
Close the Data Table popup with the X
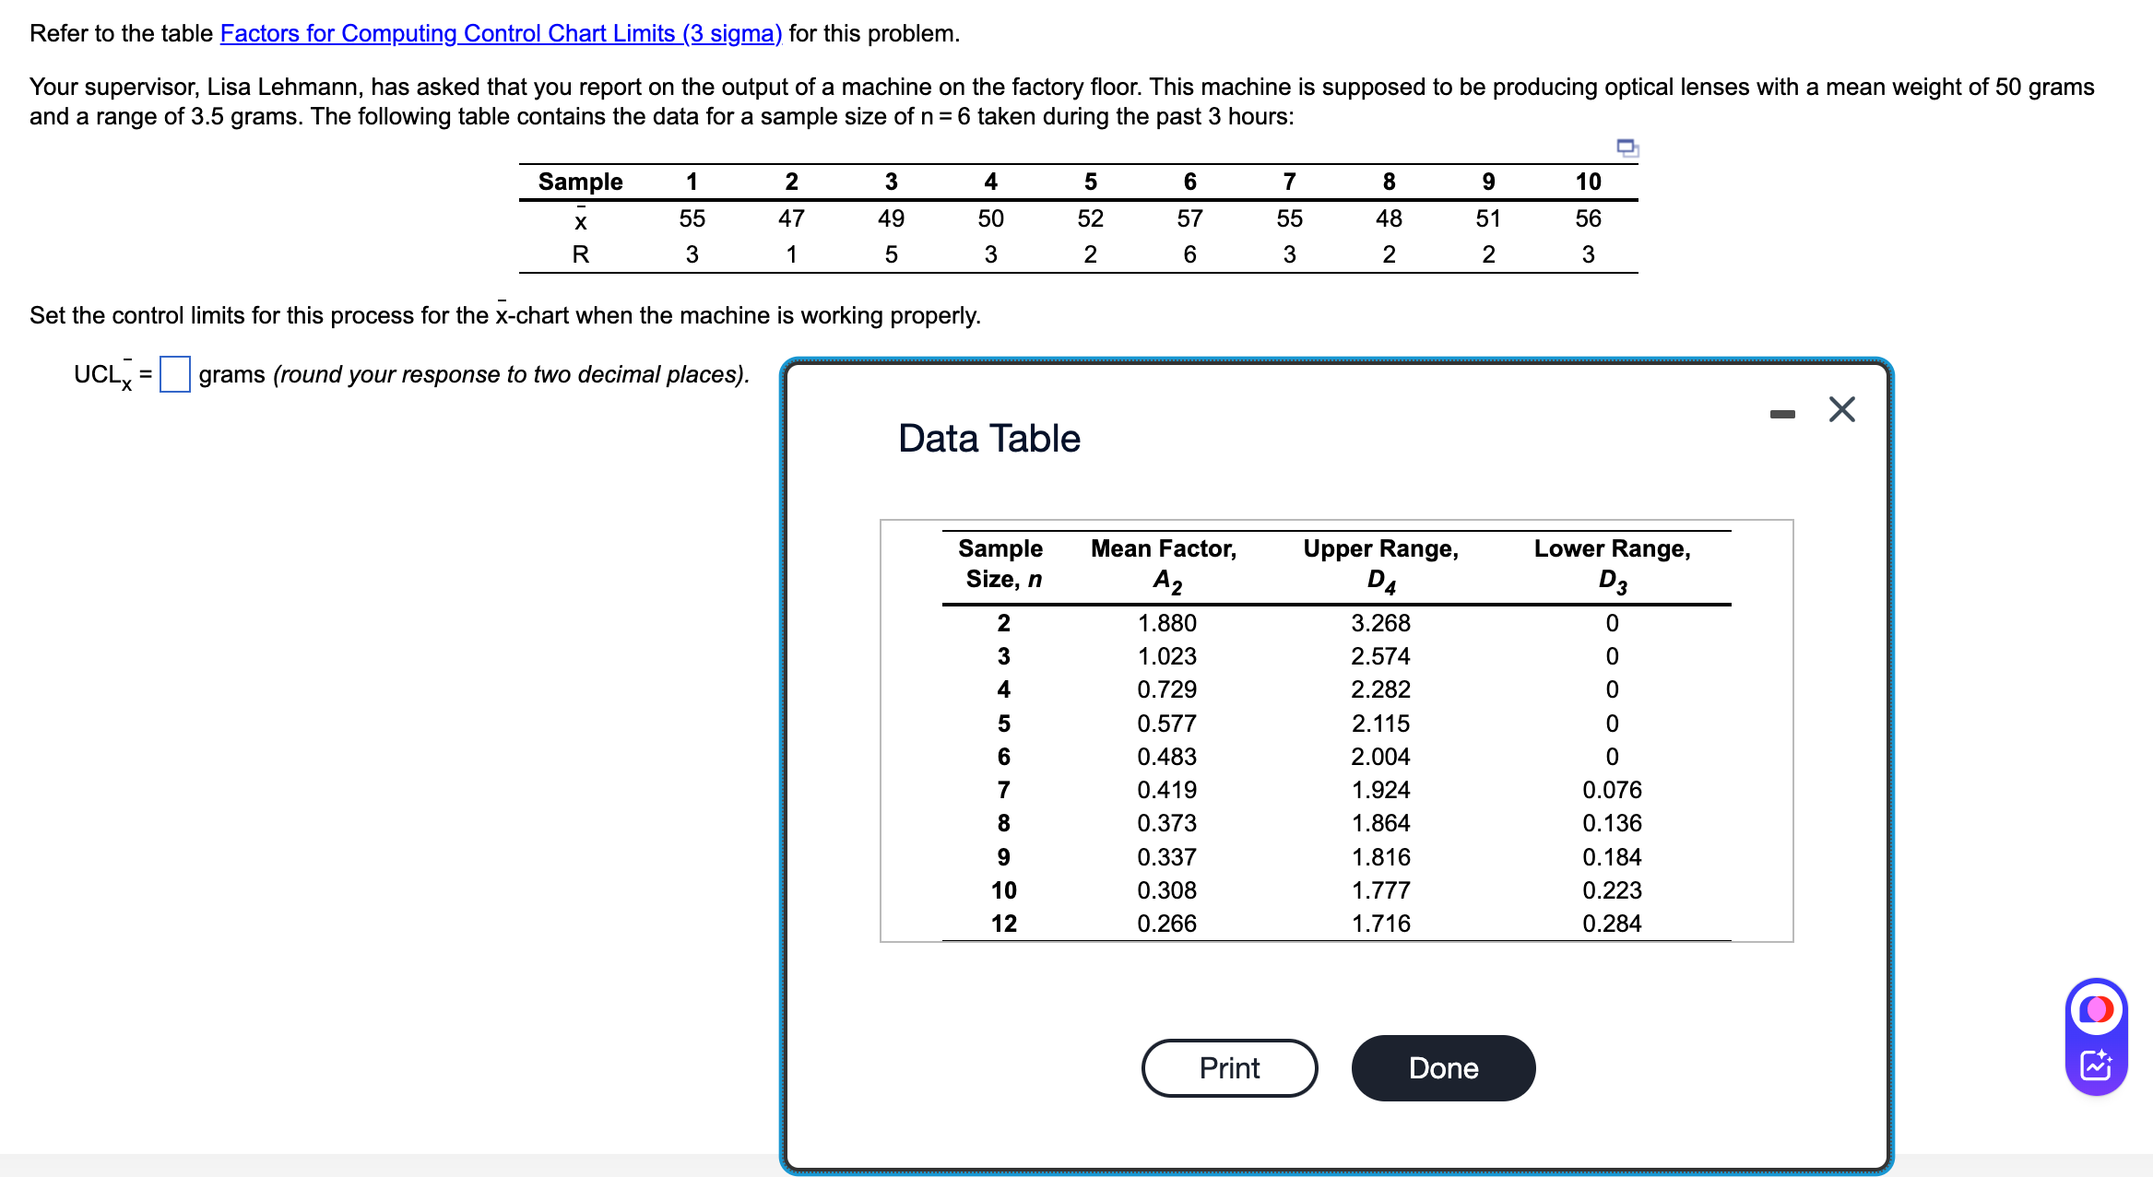pyautogui.click(x=1840, y=410)
